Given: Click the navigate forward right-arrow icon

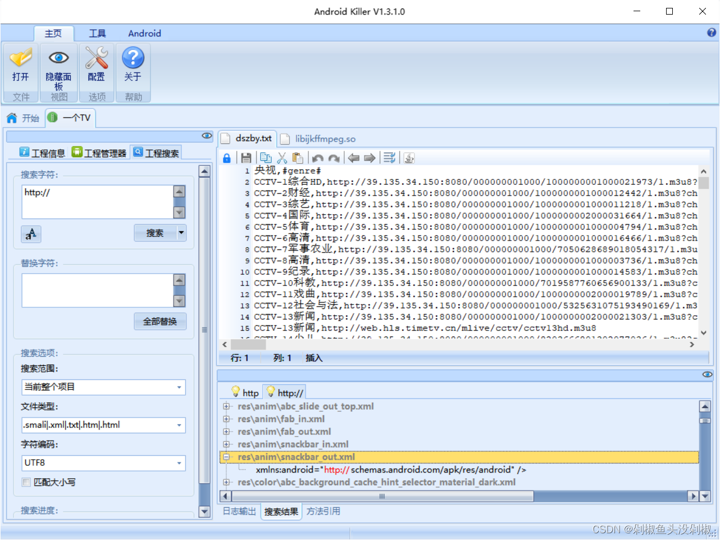Looking at the screenshot, I should point(370,158).
